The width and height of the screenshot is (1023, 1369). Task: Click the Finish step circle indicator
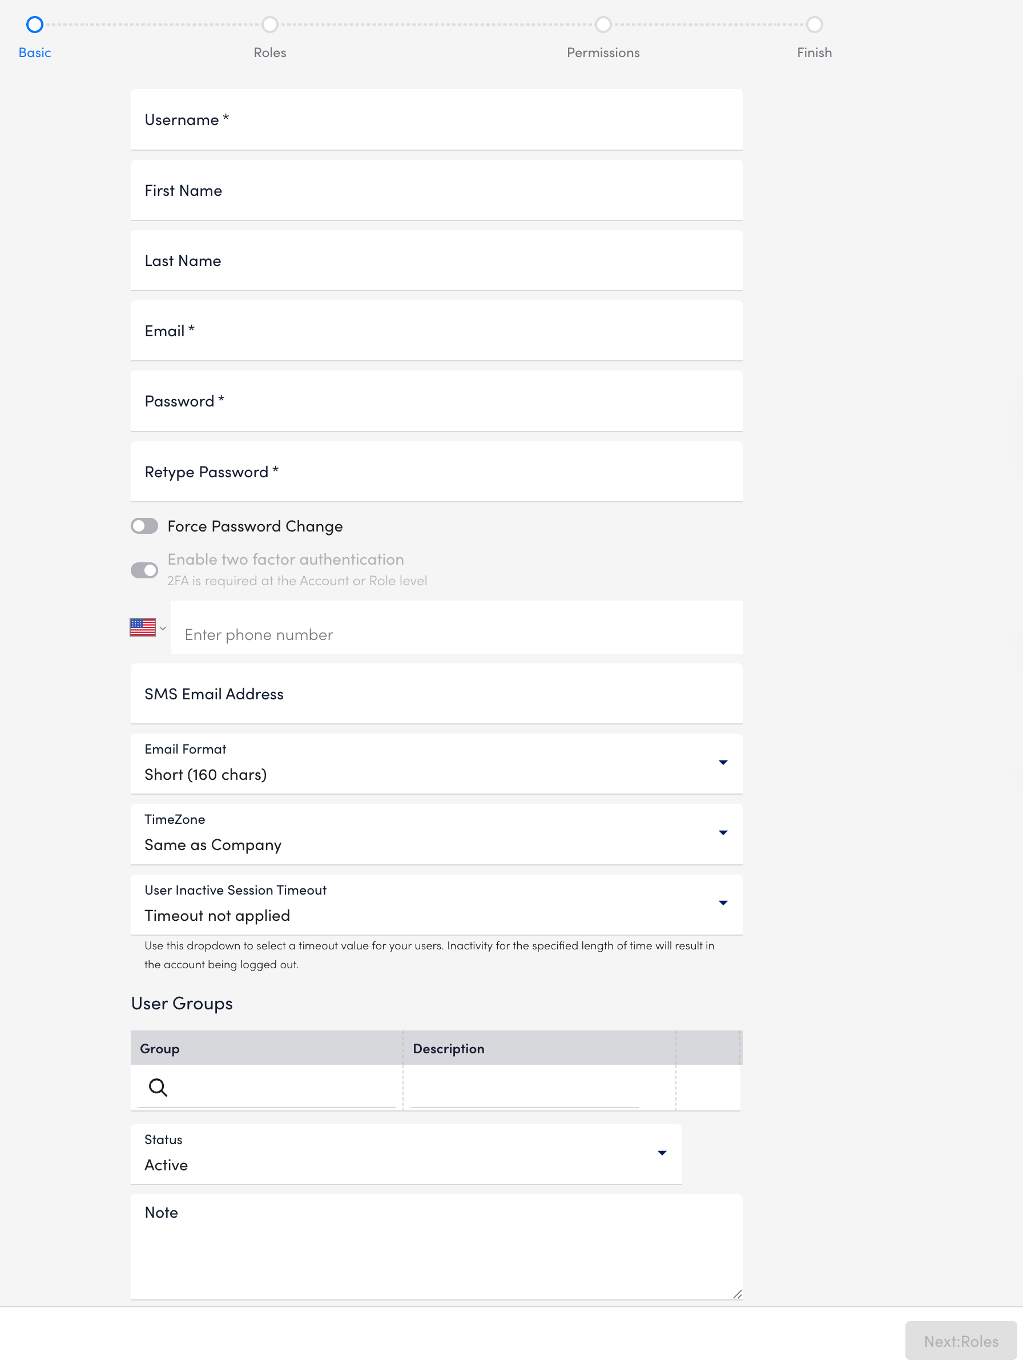coord(814,25)
